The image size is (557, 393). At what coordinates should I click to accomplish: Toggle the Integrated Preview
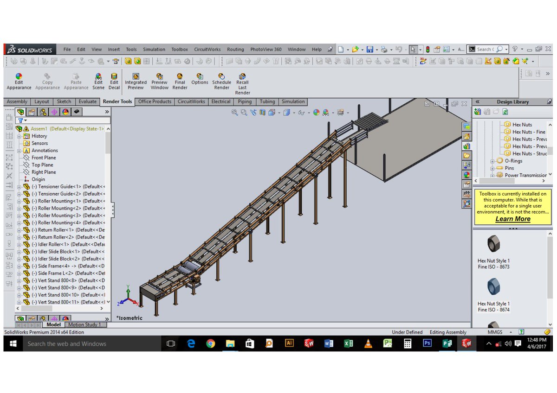tap(135, 79)
